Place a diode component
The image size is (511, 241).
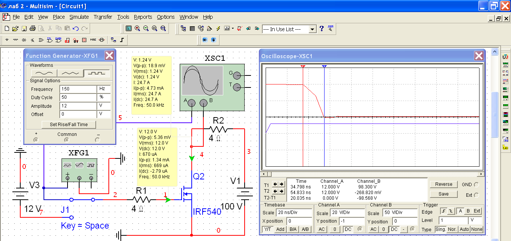24,40
